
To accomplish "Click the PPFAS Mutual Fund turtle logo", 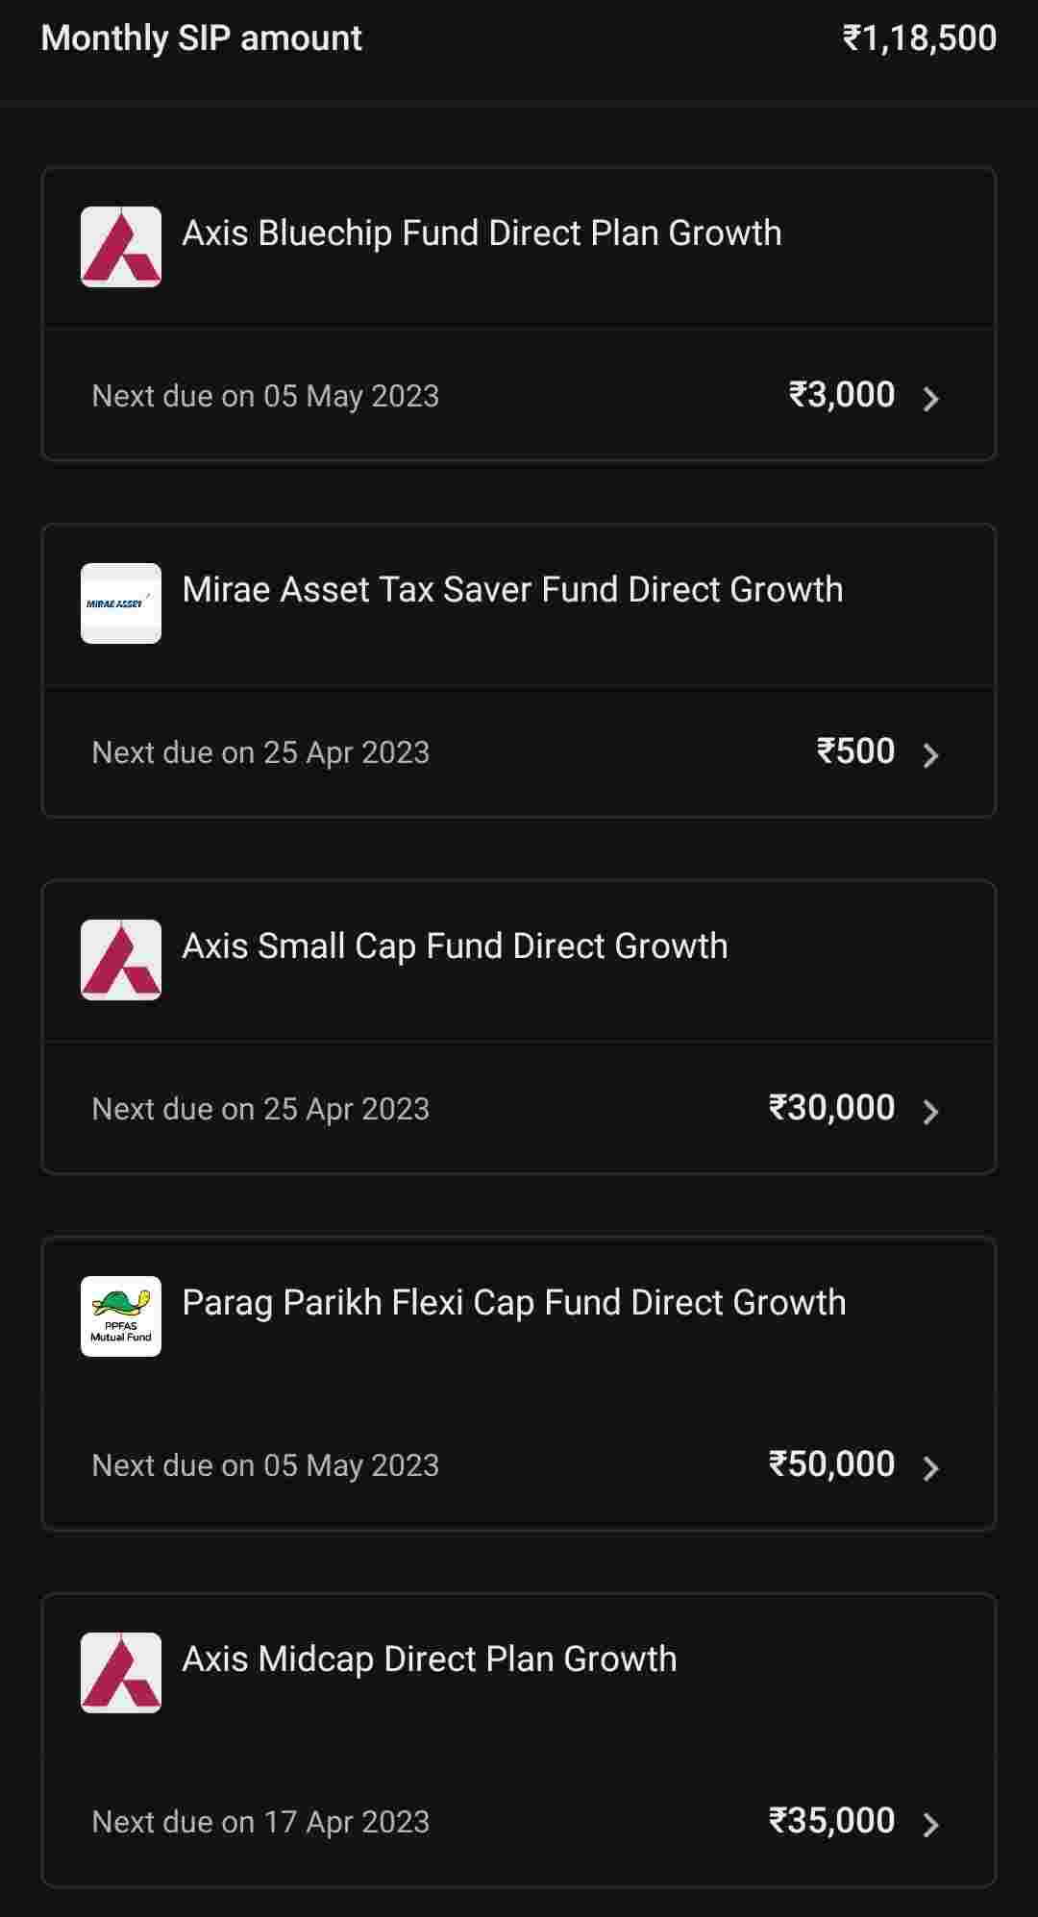I will point(121,1316).
